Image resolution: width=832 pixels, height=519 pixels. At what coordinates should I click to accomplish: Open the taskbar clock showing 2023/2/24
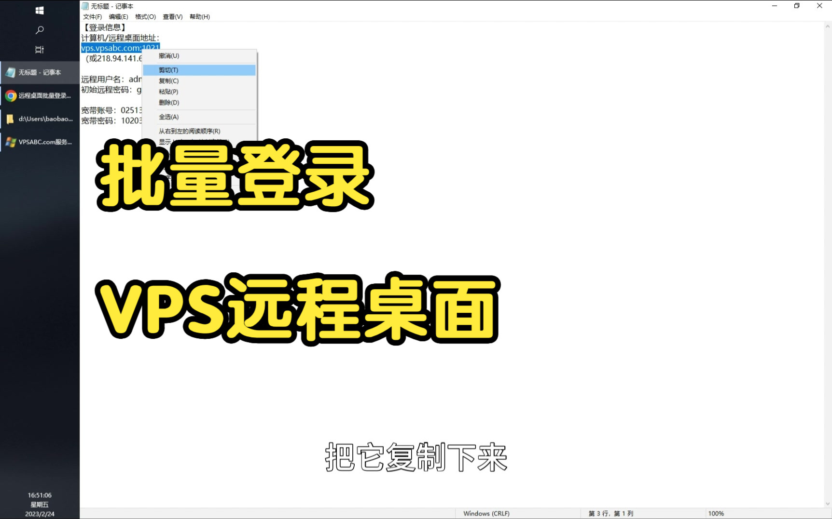click(40, 504)
